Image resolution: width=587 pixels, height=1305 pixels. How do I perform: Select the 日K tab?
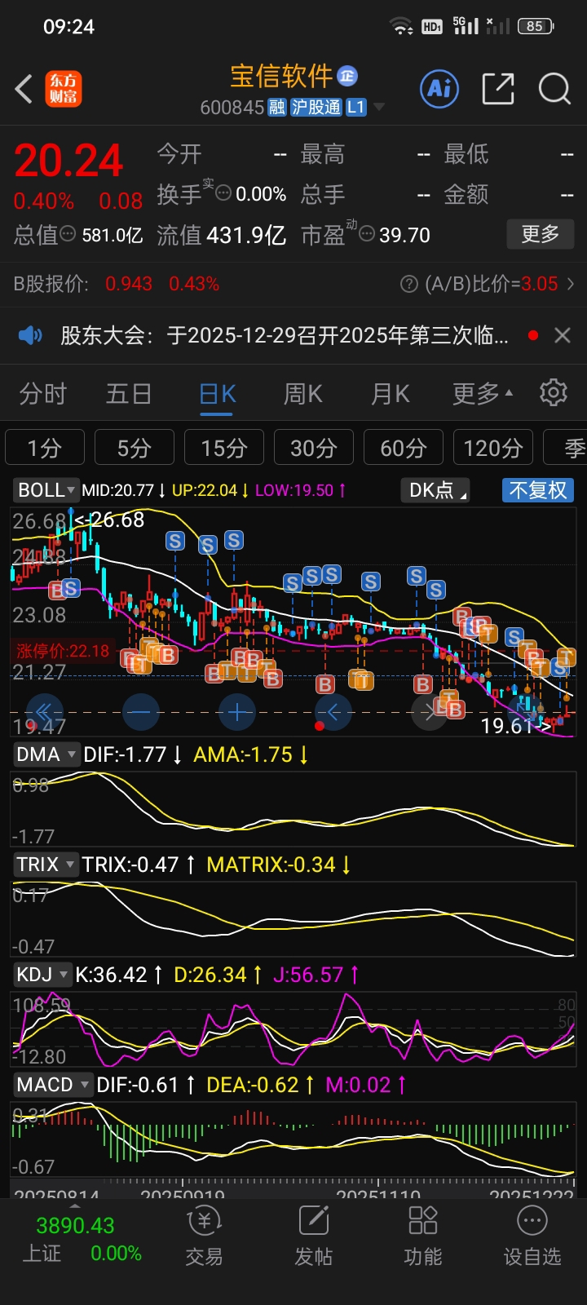(x=218, y=394)
